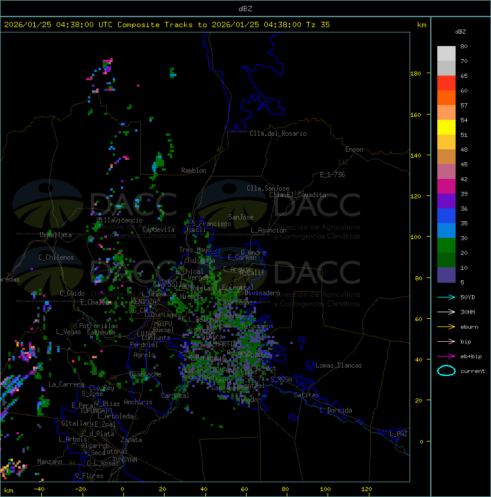Click the 'L_Dormida' map label
The height and width of the screenshot is (497, 491).
coord(336,410)
